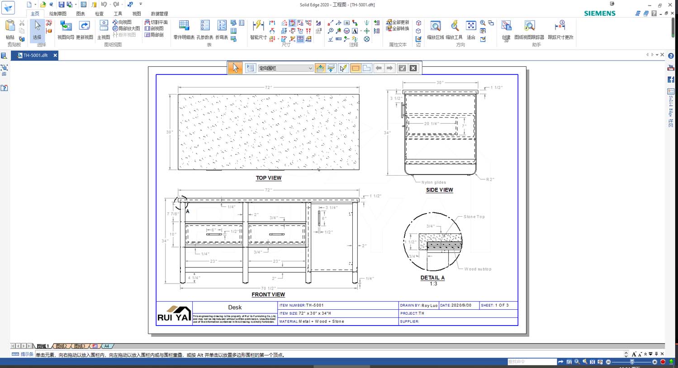Switch to the View (视图) ribbon tab
This screenshot has height=368, width=678.
point(136,14)
